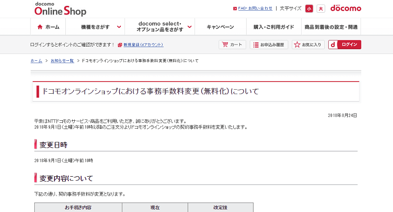
Task: Go to the ホーム navigation tab
Action: 48,27
